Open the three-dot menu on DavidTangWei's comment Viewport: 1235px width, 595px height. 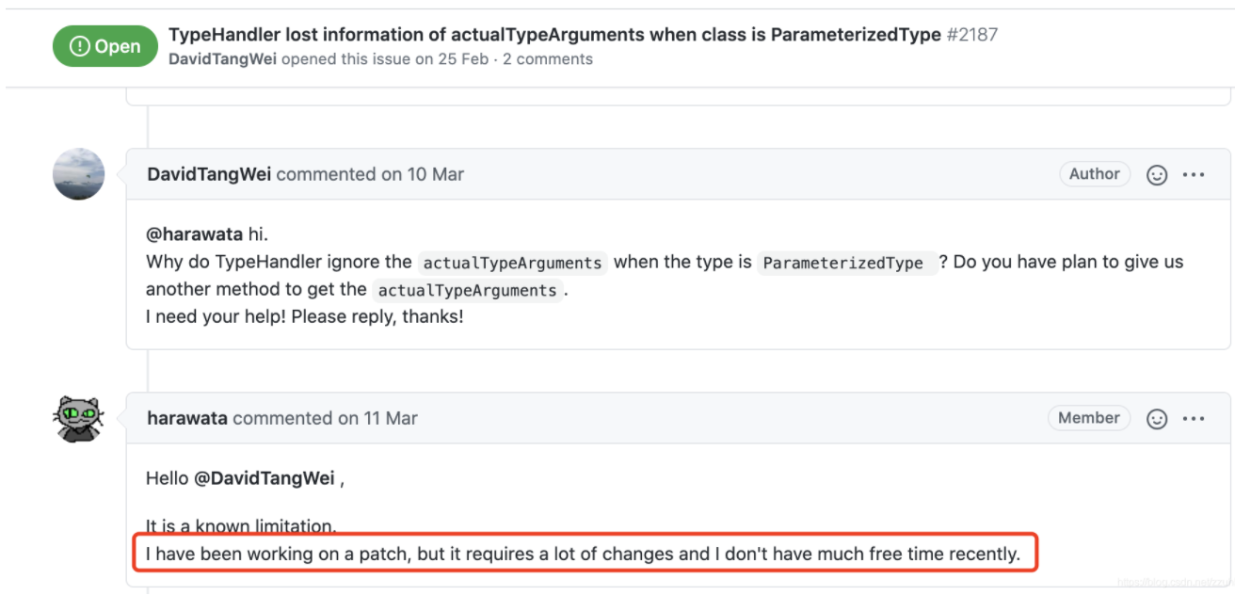click(1194, 175)
